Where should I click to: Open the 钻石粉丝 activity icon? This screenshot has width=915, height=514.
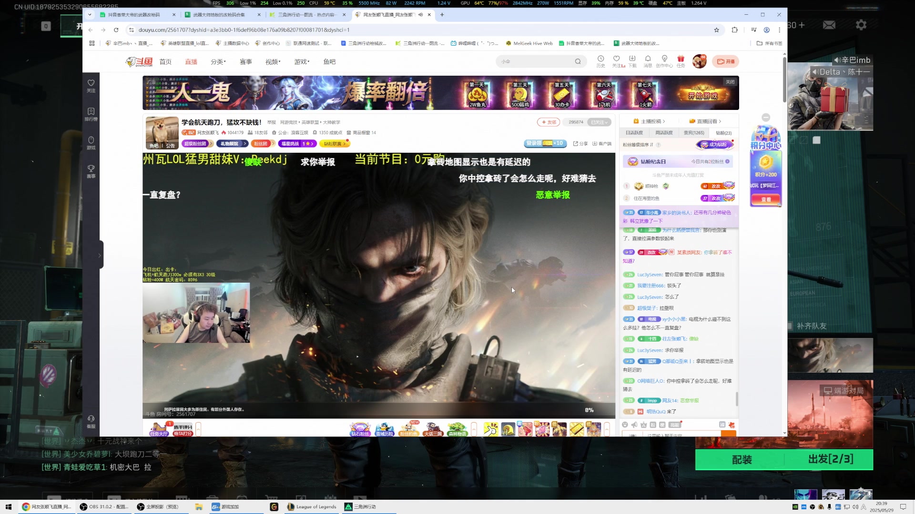click(360, 429)
